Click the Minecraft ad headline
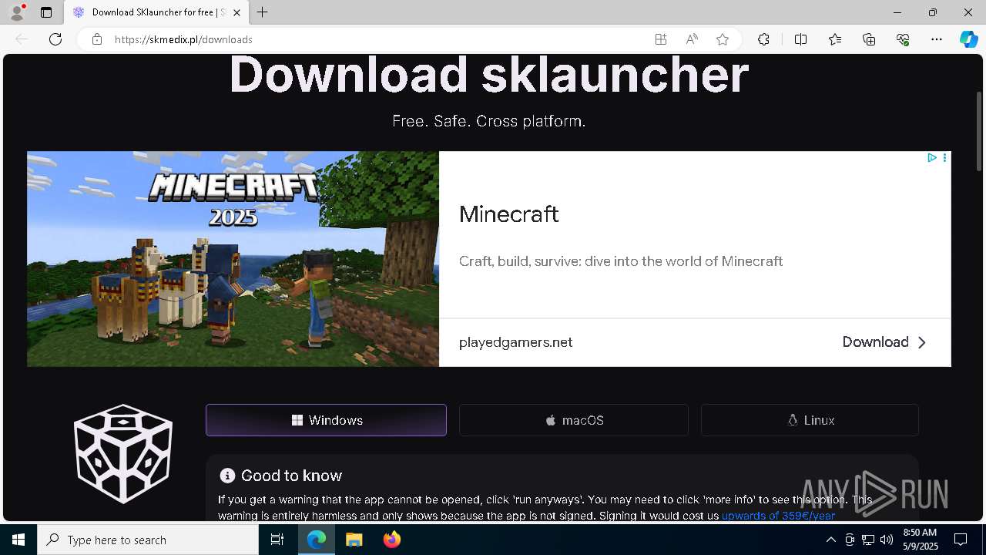This screenshot has height=555, width=986. click(x=508, y=214)
